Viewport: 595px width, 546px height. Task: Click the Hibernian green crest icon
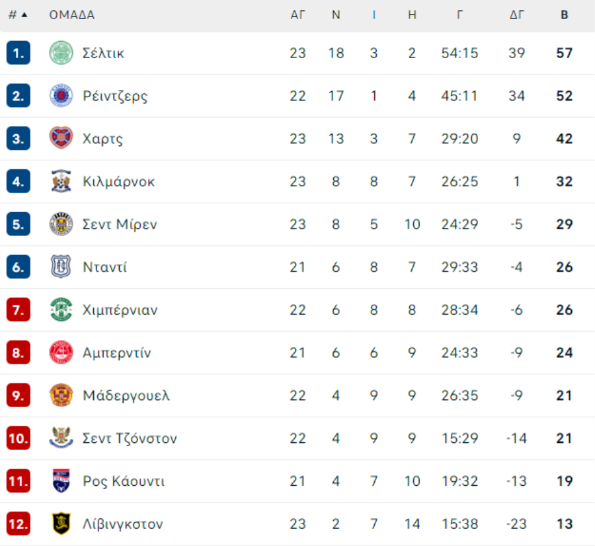click(x=61, y=310)
